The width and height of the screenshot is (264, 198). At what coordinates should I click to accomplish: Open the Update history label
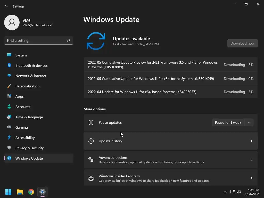[x=110, y=141]
